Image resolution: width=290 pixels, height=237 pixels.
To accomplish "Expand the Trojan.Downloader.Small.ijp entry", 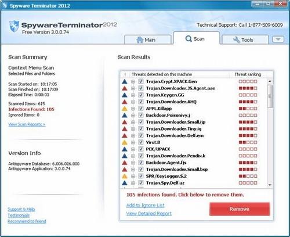I will pos(133,122).
